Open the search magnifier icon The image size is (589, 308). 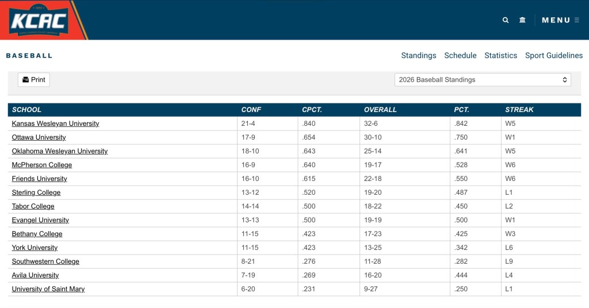click(506, 20)
